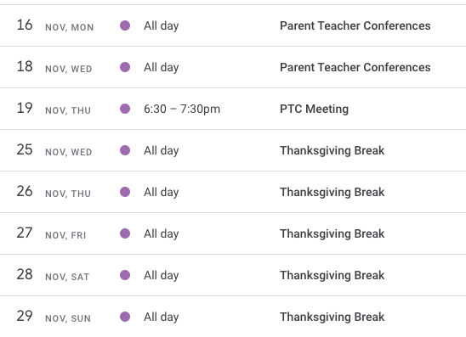466x337 pixels.
Task: Open Thanksgiving Break on Nov 29
Action: point(332,317)
